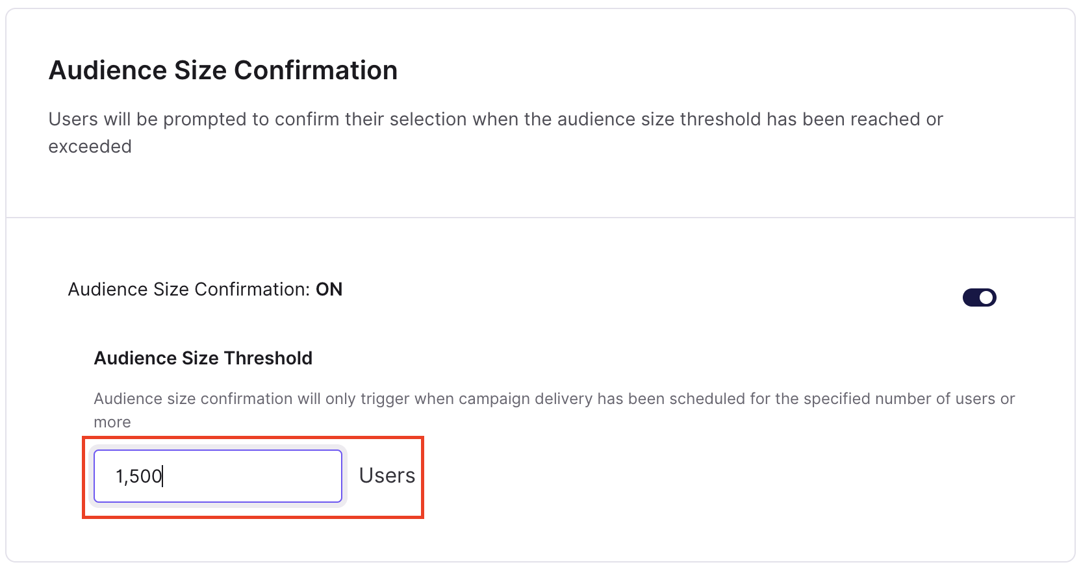The width and height of the screenshot is (1081, 569).
Task: Click inside the Audience Size Threshold input field
Action: 218,476
